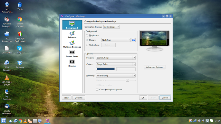
Task: Click the Defaults button
Action: point(79,97)
